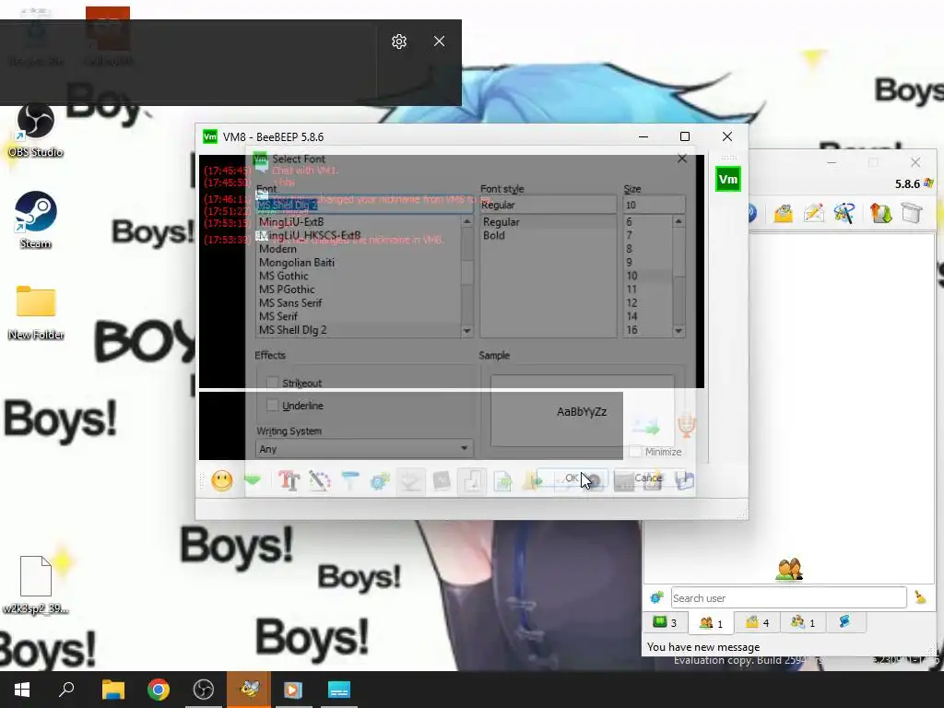The height and width of the screenshot is (708, 944).
Task: Select MingLiU-ExtB font
Action: pyautogui.click(x=291, y=221)
